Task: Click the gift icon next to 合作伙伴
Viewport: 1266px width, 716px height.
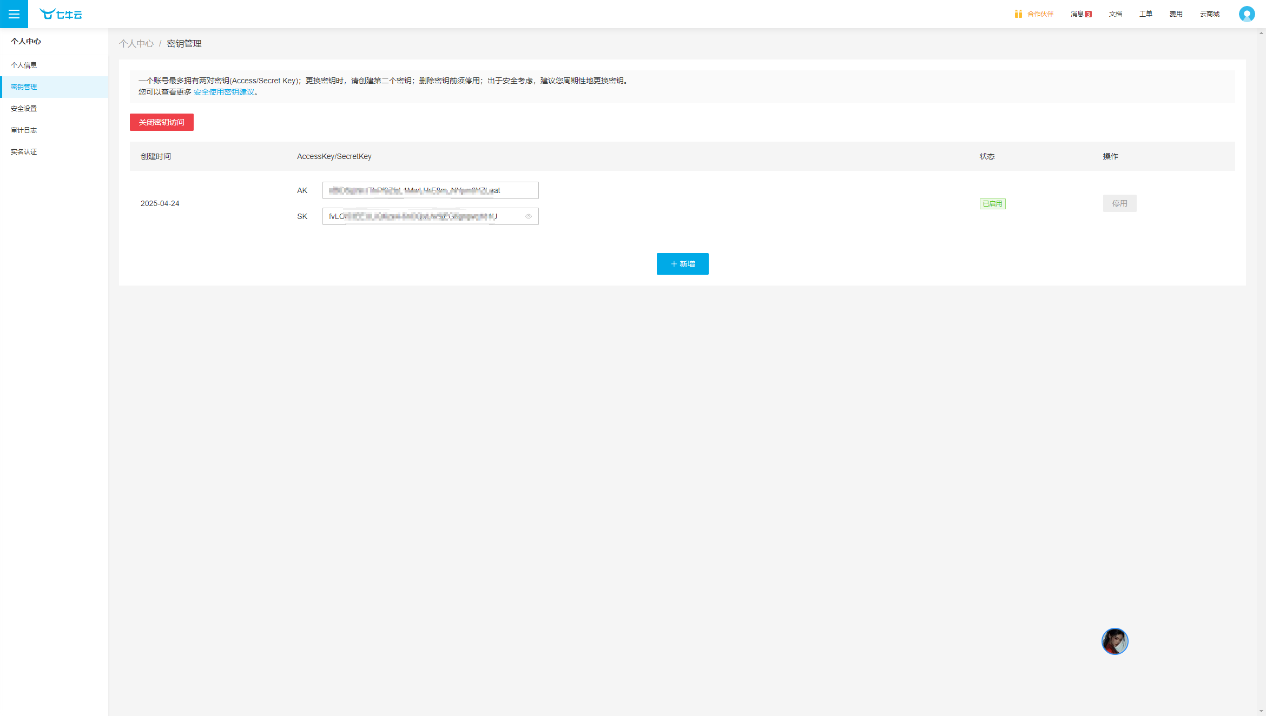Action: pyautogui.click(x=1018, y=14)
